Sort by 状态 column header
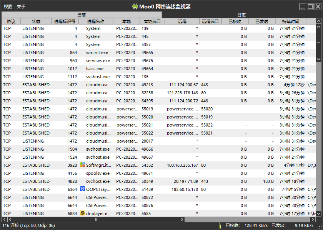This screenshot has height=230, width=323. click(x=36, y=21)
